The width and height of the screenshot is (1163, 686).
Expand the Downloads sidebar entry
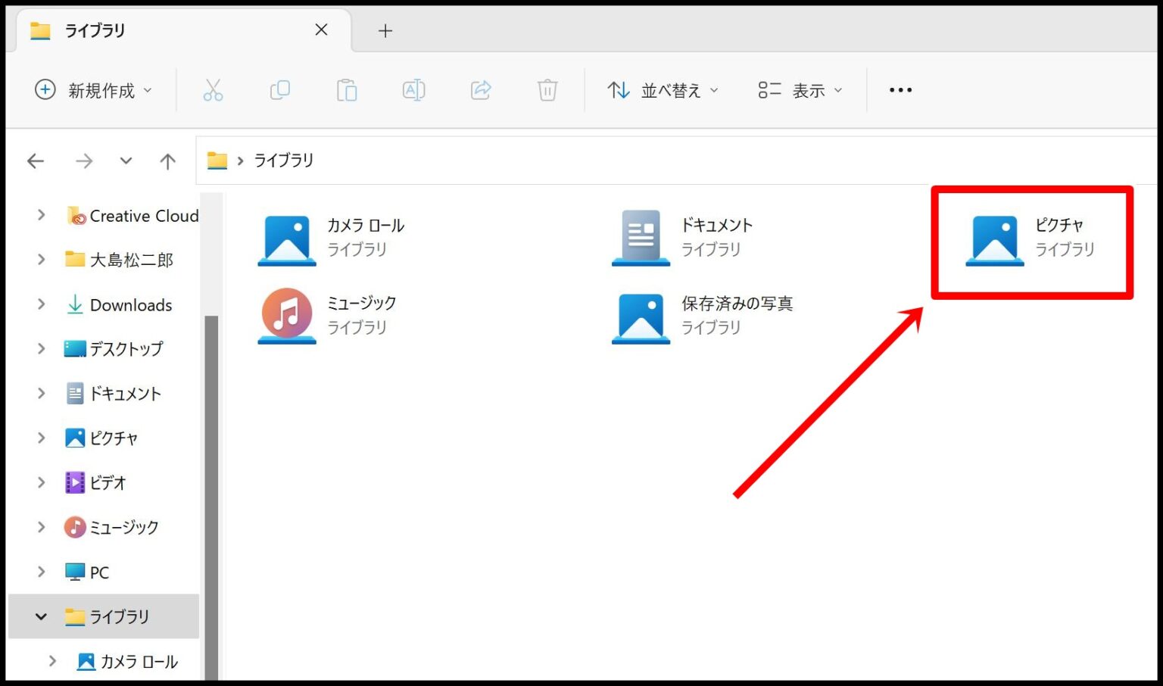pyautogui.click(x=41, y=304)
